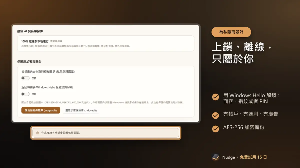Toggle blur diary on focus loss switch
Screen dimensions: 300x168
point(25,78)
